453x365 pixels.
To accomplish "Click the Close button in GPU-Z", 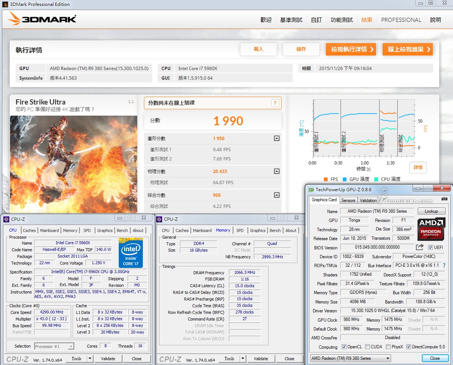I will click(435, 358).
